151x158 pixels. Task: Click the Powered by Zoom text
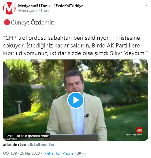134,135
